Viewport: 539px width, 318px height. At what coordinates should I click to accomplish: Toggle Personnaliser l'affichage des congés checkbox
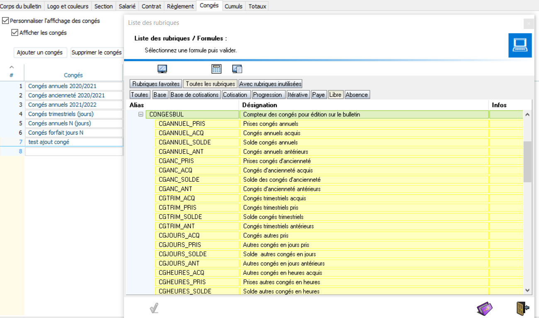coord(5,21)
